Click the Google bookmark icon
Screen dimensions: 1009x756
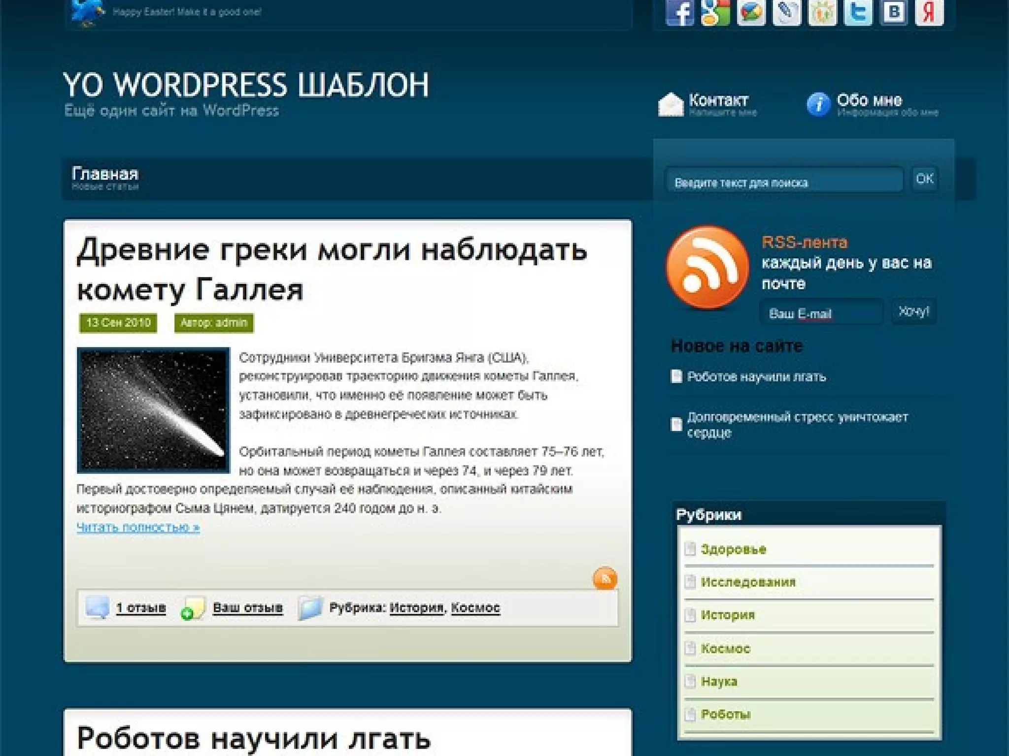pos(715,12)
